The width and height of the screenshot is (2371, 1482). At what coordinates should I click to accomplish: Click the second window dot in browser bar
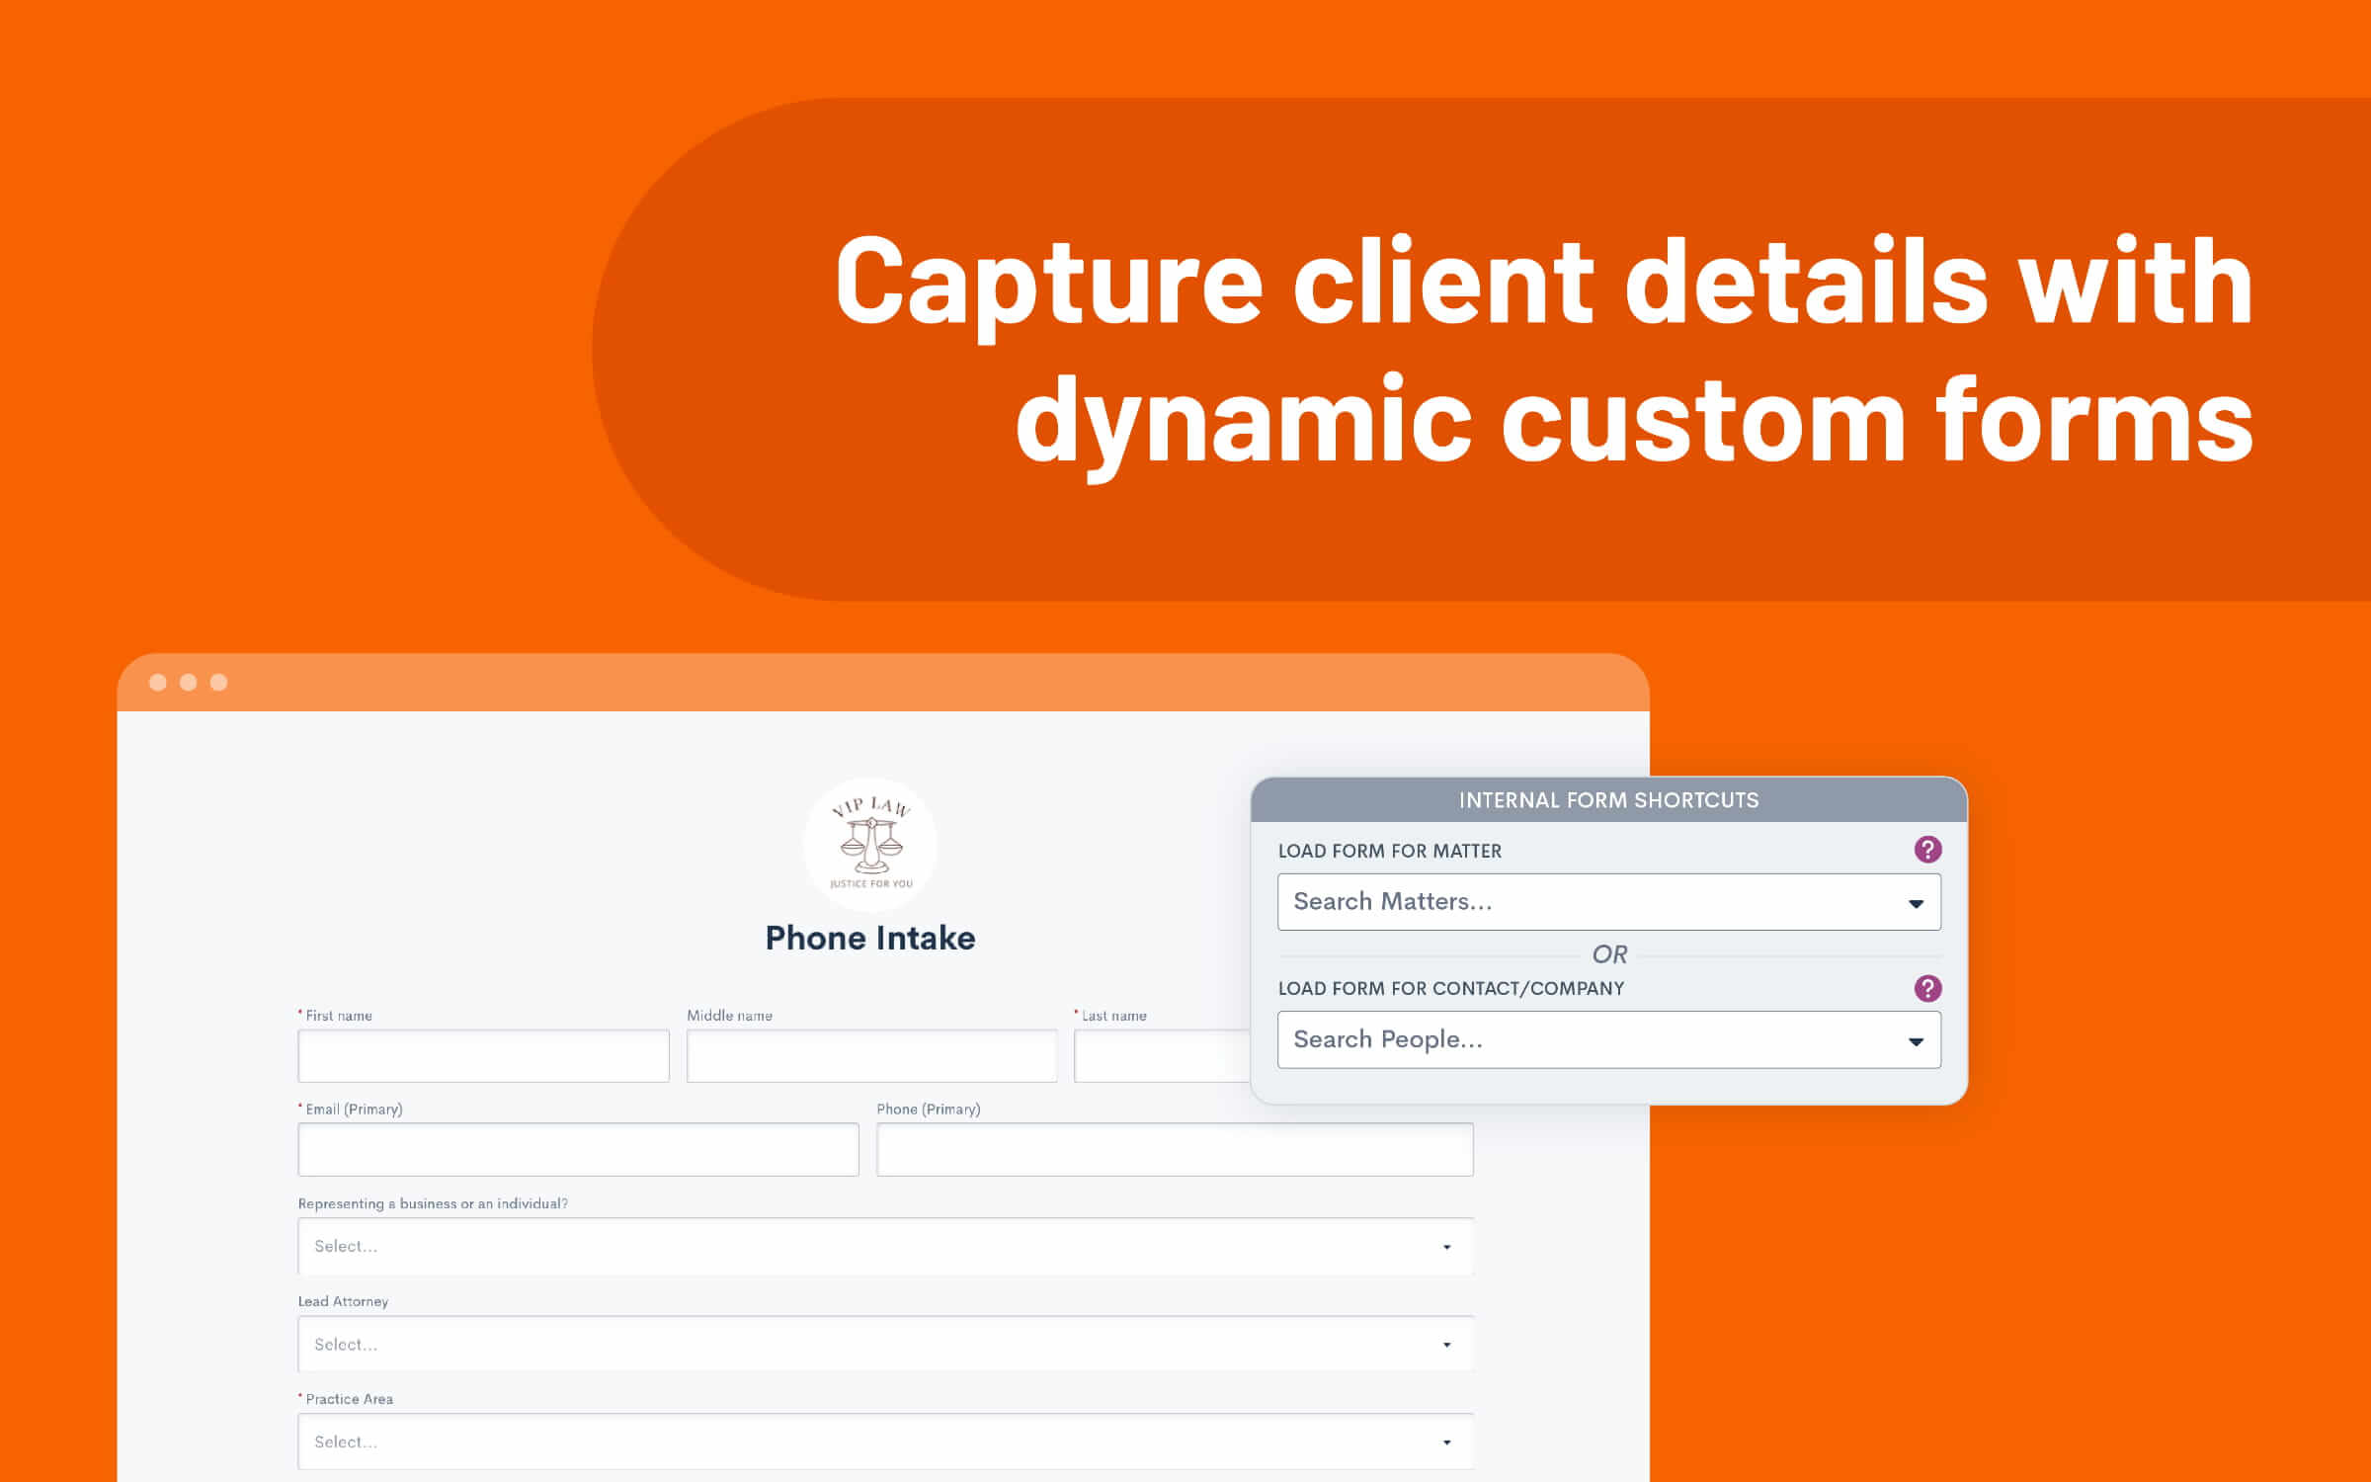tap(189, 683)
